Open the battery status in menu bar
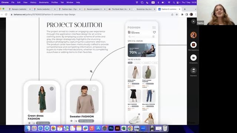237x133 pixels. [x=163, y=3]
